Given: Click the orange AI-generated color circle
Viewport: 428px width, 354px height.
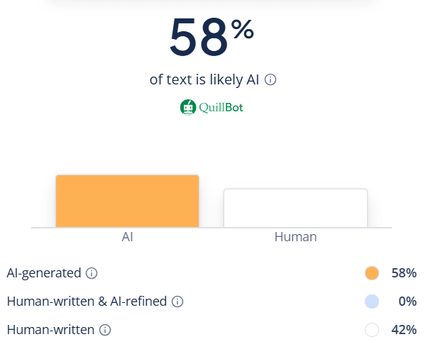Looking at the screenshot, I should tap(371, 273).
